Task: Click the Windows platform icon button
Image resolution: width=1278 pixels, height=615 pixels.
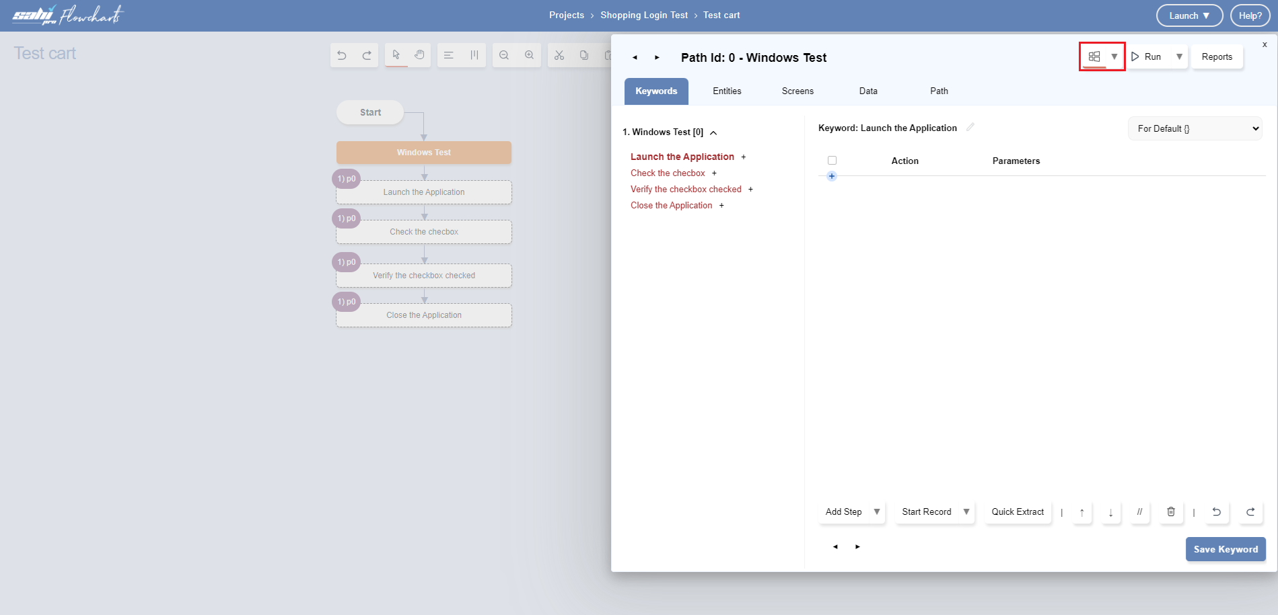Action: [1094, 57]
